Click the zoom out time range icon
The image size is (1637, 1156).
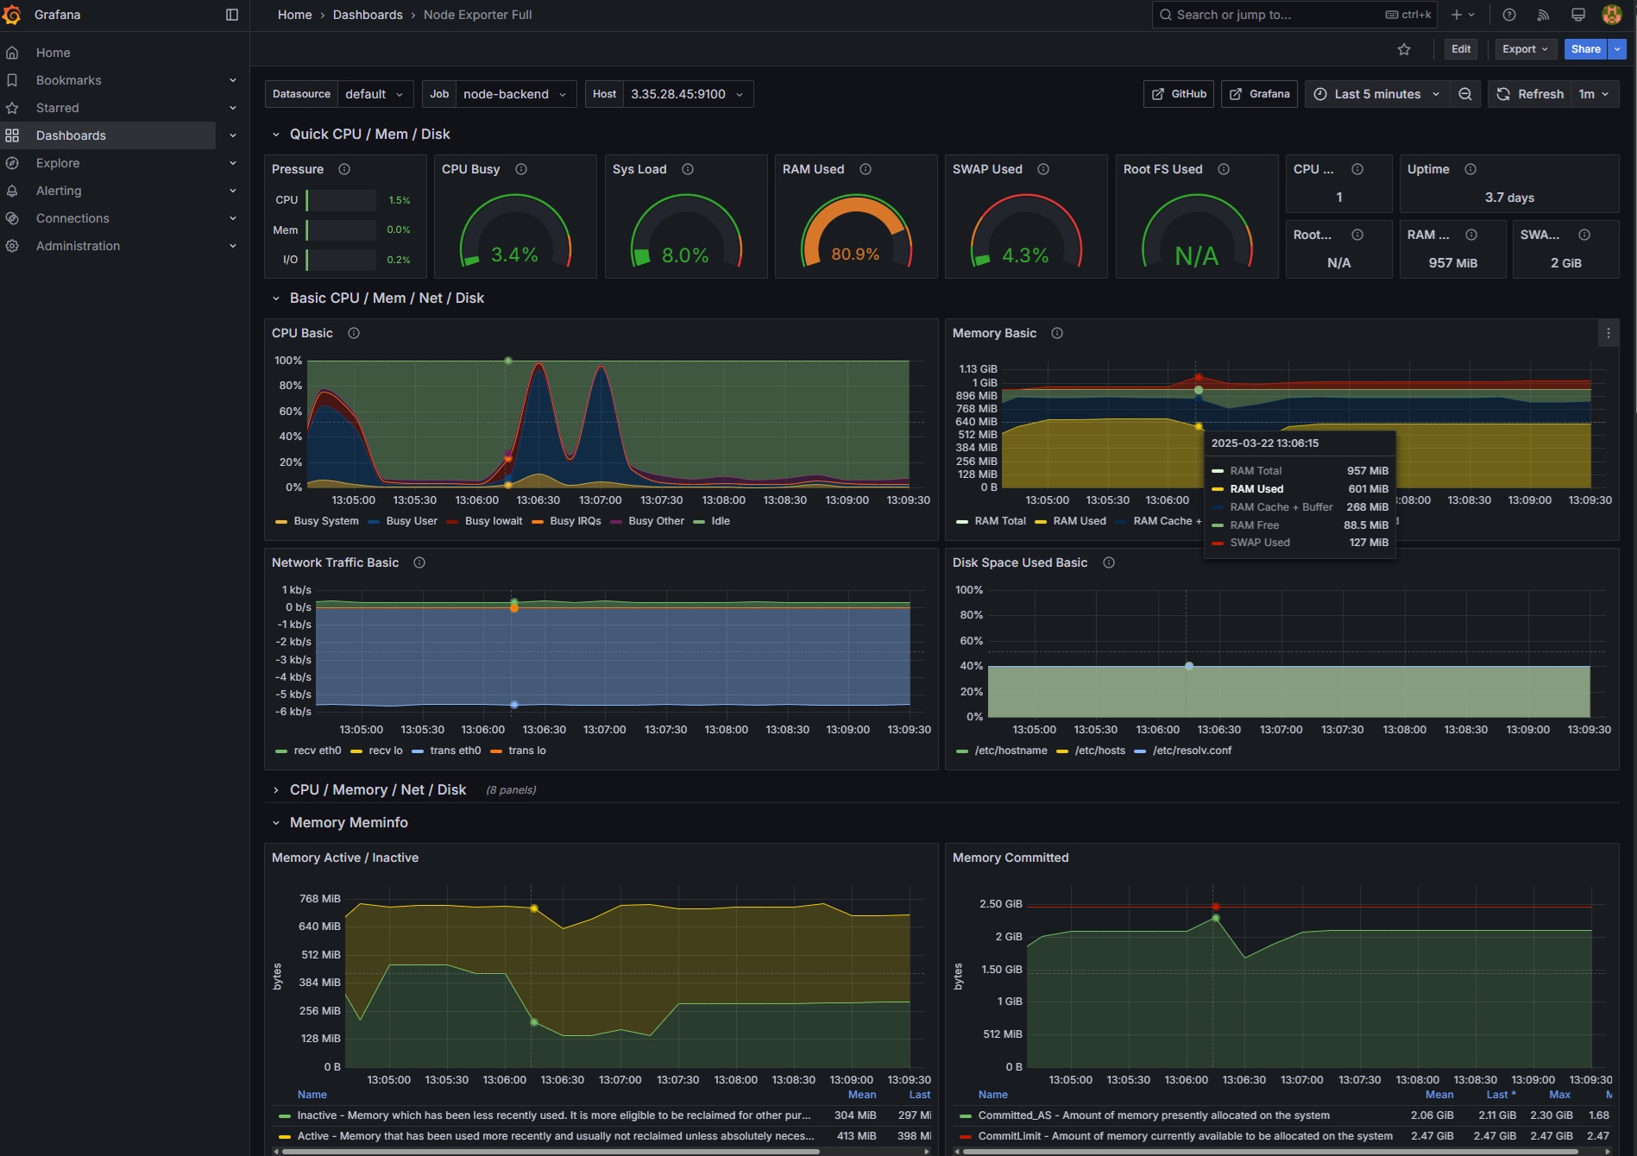click(x=1465, y=94)
